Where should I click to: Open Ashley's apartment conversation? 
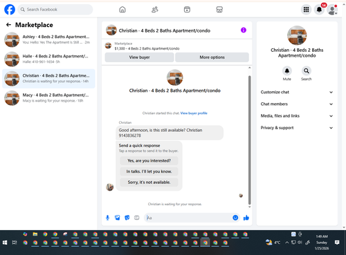[x=48, y=39]
